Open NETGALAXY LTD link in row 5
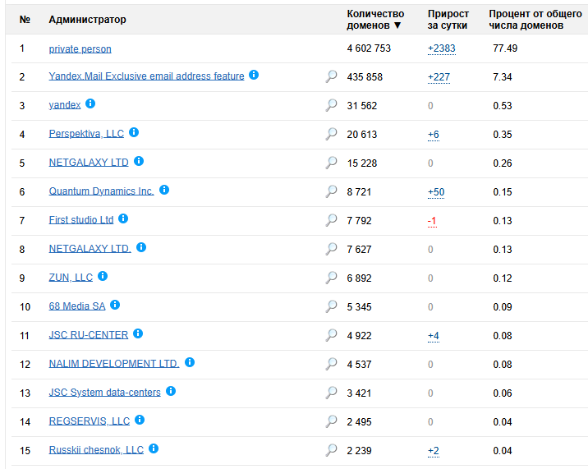 (x=89, y=163)
